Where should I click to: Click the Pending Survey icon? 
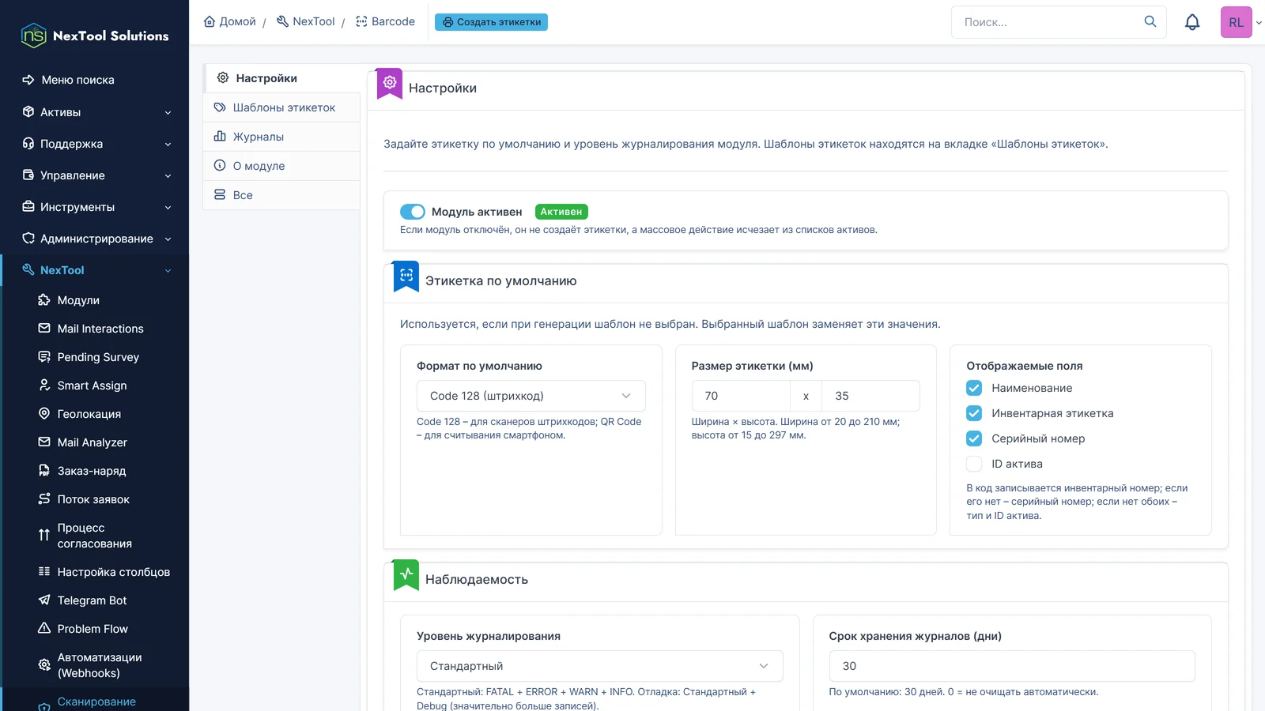(44, 357)
